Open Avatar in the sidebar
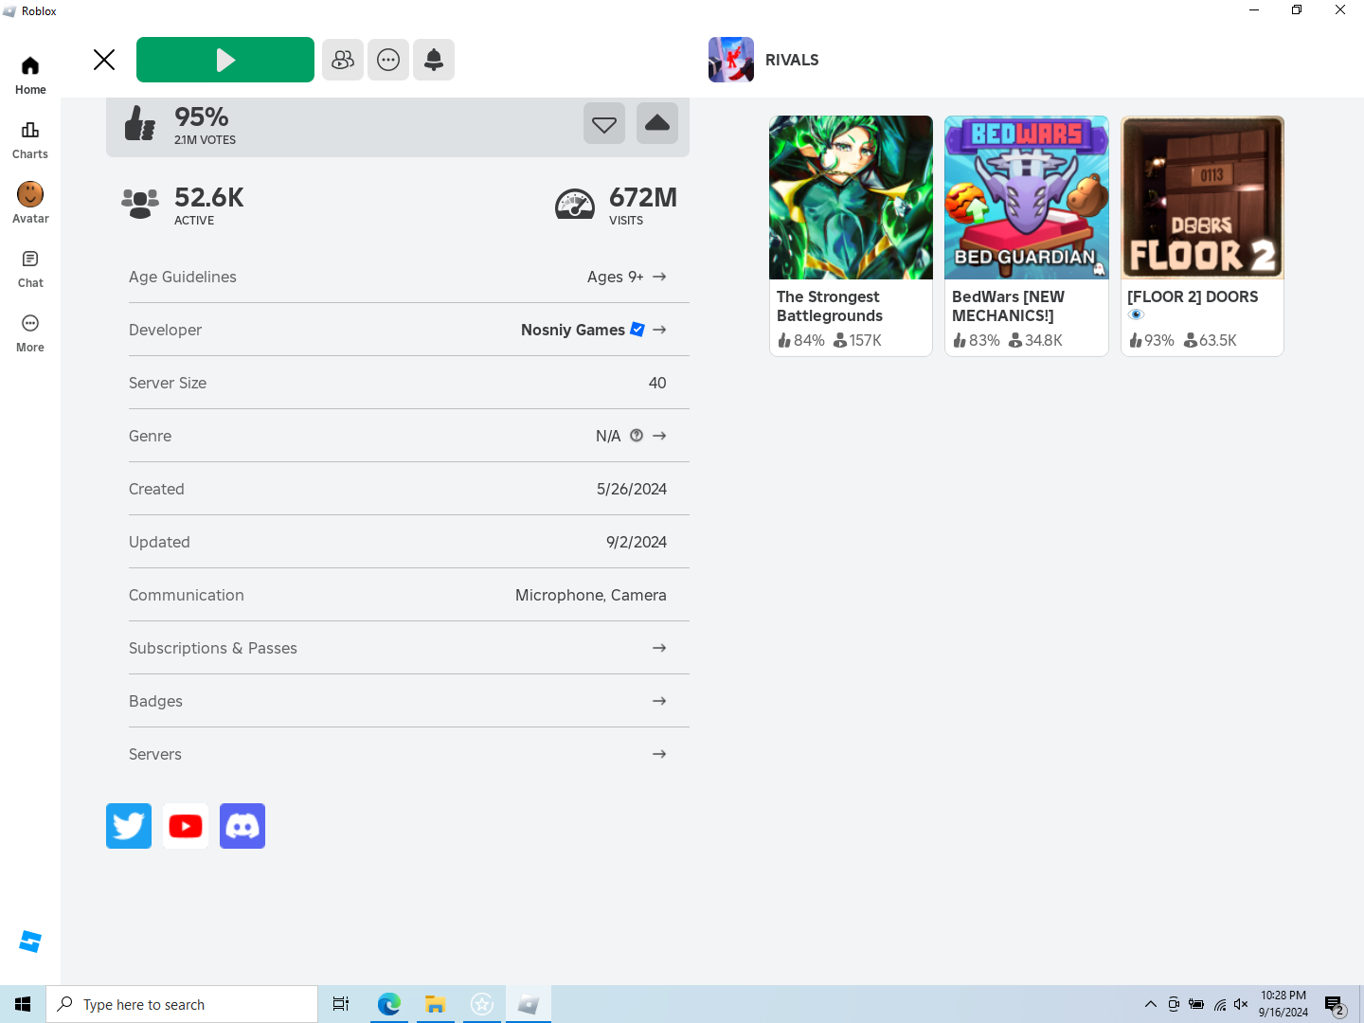1364x1023 pixels. coord(30,204)
